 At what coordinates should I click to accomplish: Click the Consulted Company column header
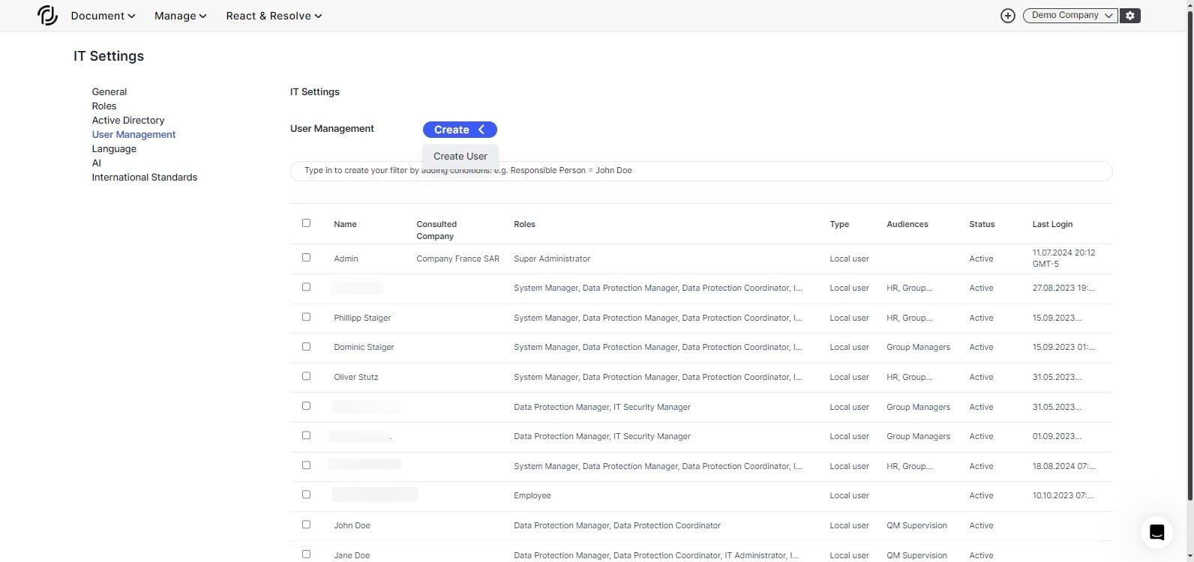[x=436, y=230]
